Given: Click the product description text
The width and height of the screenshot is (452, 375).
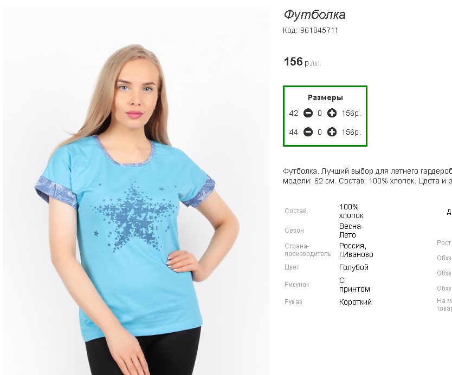Looking at the screenshot, I should 367,176.
